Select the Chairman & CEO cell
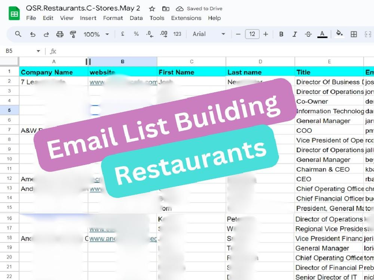This screenshot has width=374, height=280. (x=329, y=169)
